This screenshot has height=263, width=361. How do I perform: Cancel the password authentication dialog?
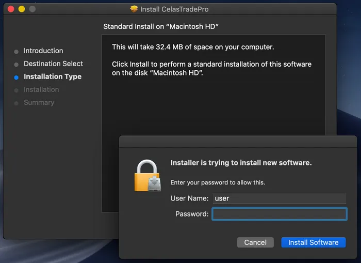pyautogui.click(x=255, y=242)
